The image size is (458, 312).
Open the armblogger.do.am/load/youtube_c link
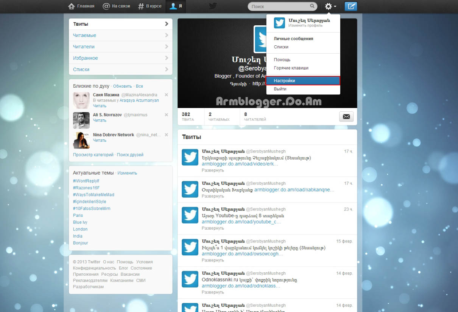pyautogui.click(x=241, y=222)
